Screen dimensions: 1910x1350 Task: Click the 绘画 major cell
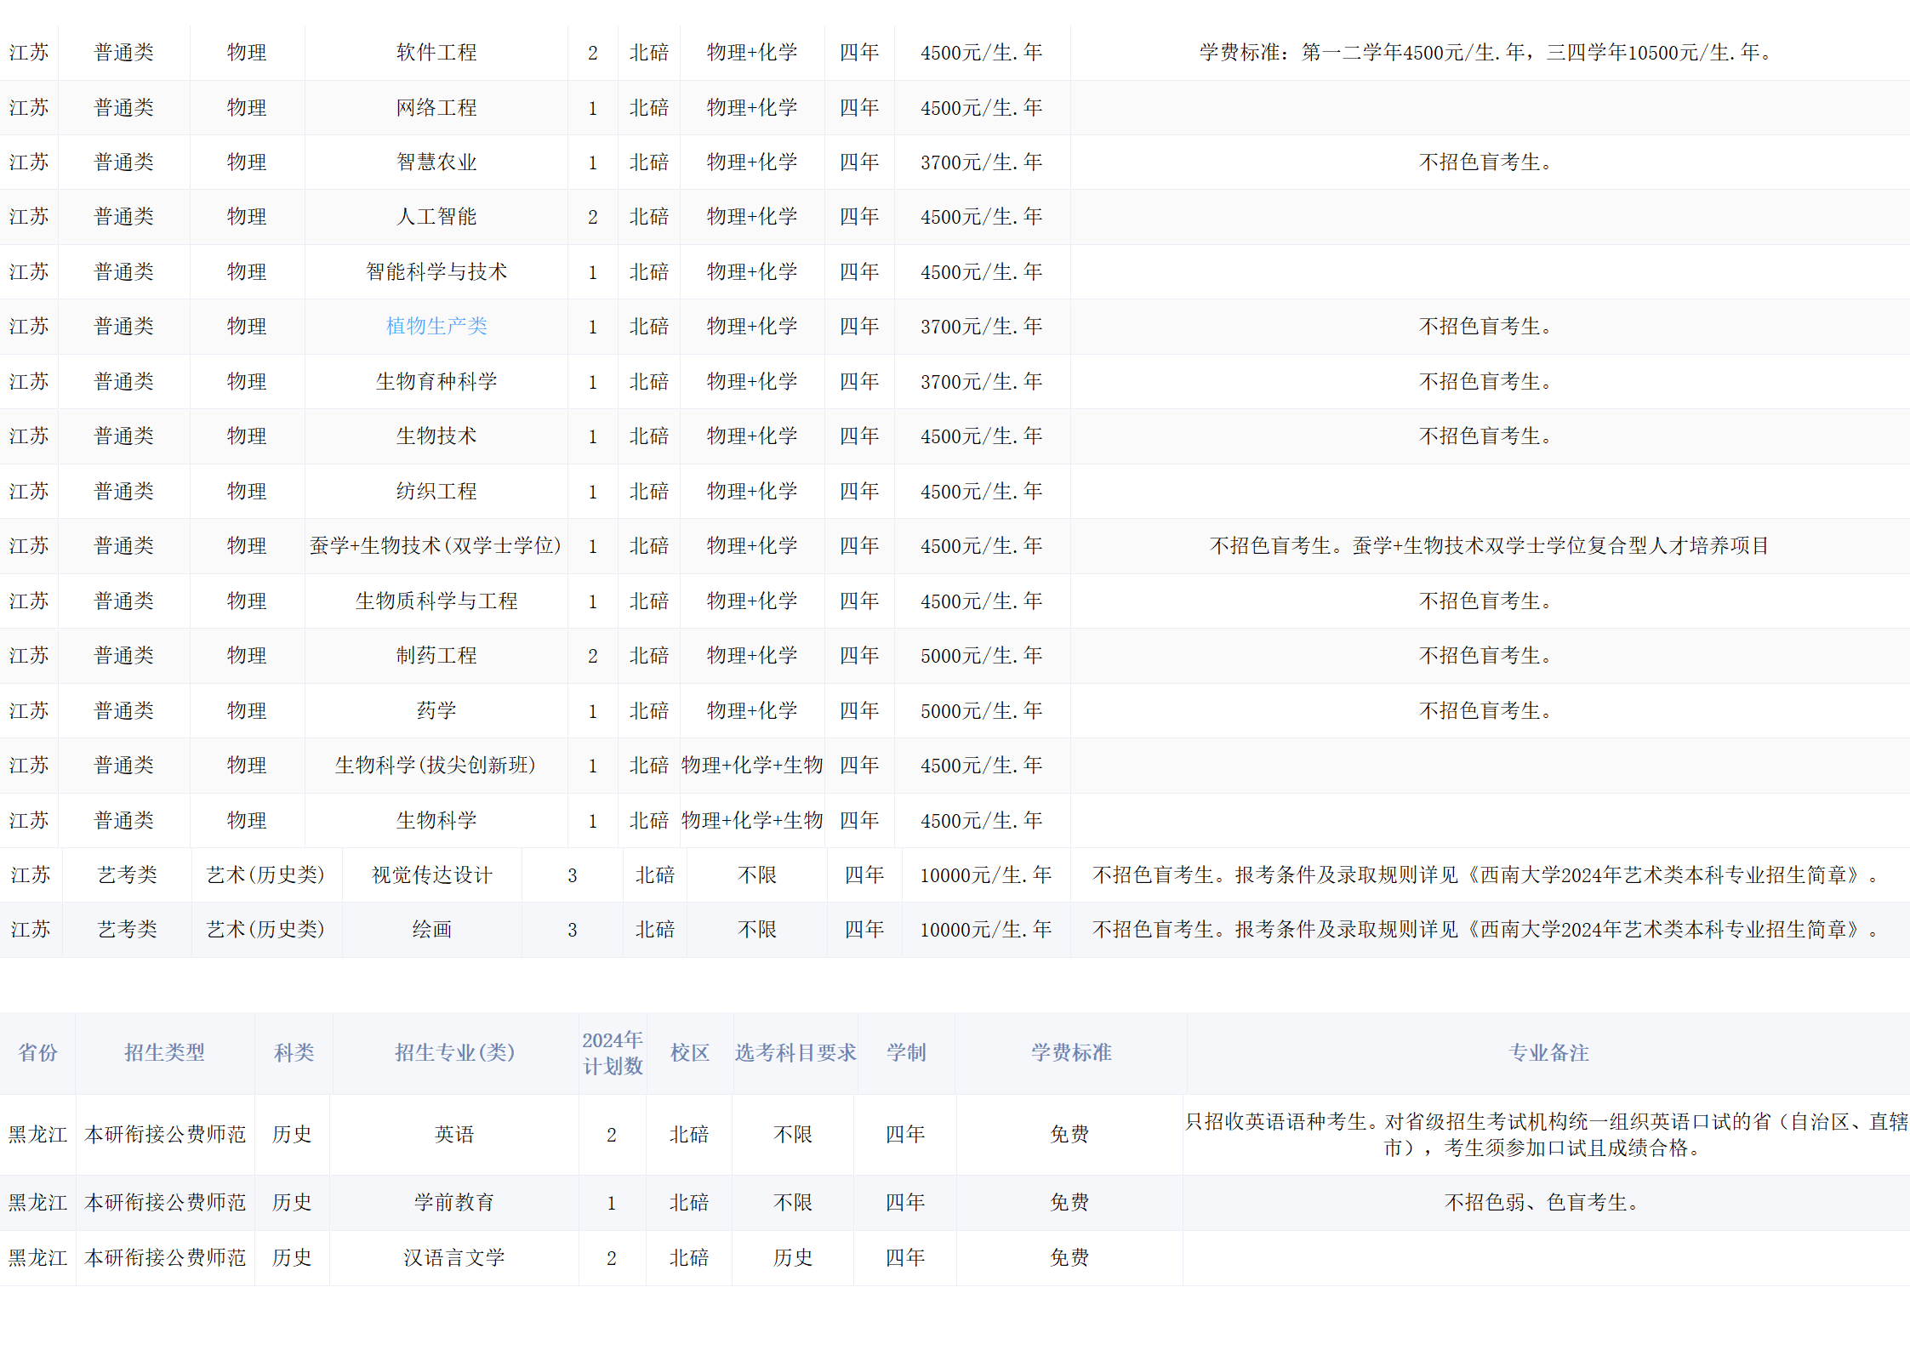pos(431,930)
